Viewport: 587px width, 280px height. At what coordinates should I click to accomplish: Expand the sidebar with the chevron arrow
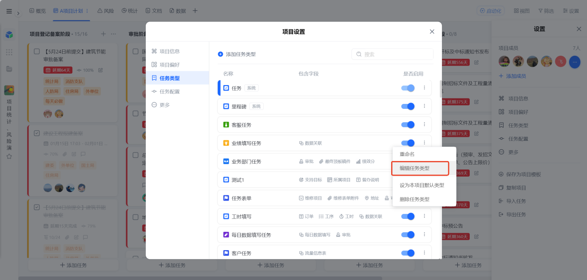[18, 13]
